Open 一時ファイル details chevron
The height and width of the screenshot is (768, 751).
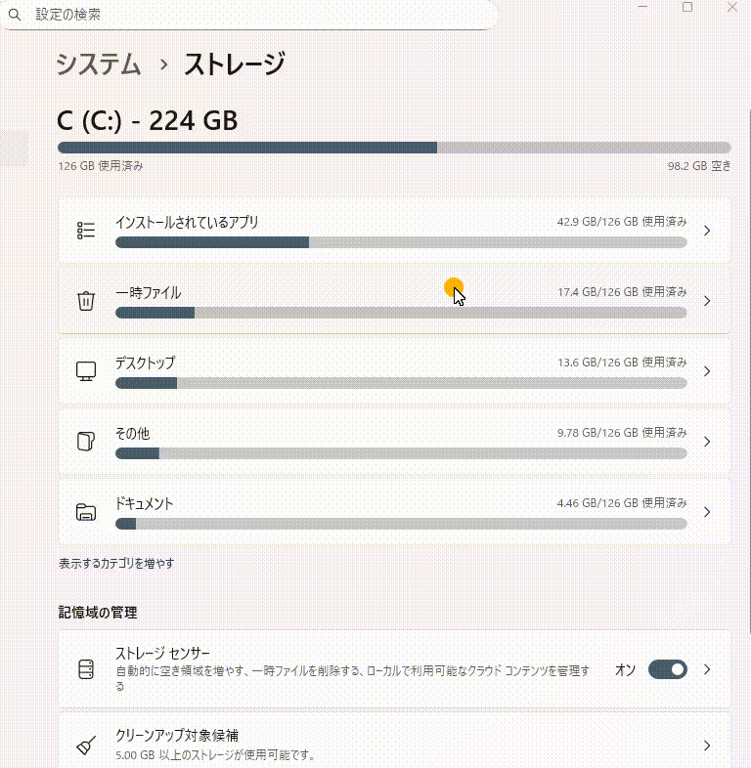707,301
